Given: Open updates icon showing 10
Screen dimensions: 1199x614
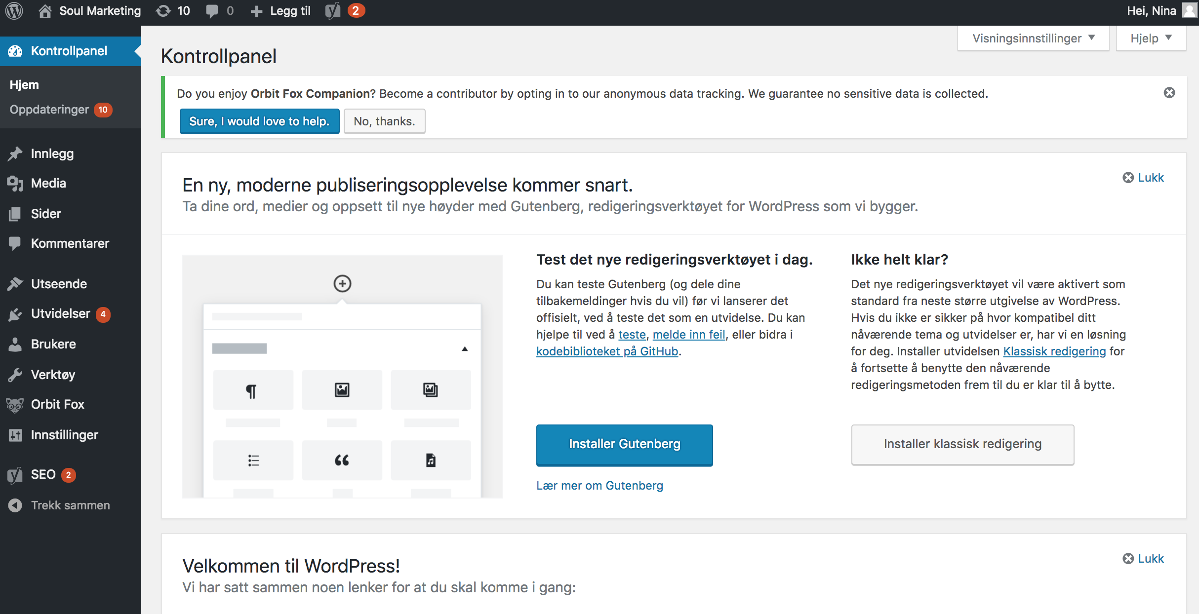Looking at the screenshot, I should [163, 11].
